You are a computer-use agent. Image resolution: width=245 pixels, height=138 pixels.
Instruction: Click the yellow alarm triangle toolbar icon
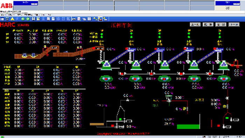pyautogui.click(x=12, y=19)
